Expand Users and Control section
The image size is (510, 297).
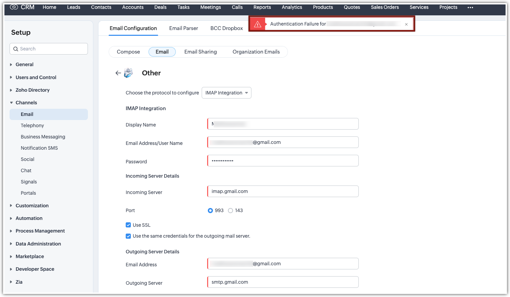(x=11, y=77)
